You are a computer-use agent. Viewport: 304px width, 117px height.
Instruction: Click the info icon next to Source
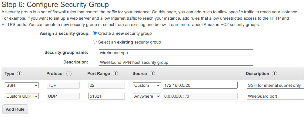tap(152, 74)
